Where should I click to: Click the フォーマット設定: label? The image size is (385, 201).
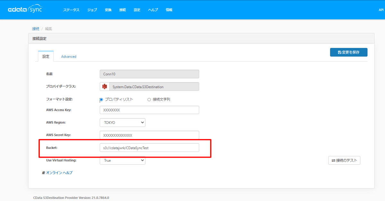tap(59, 99)
